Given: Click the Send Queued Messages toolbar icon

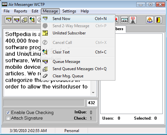Looking at the screenshot, I should tap(25, 20).
